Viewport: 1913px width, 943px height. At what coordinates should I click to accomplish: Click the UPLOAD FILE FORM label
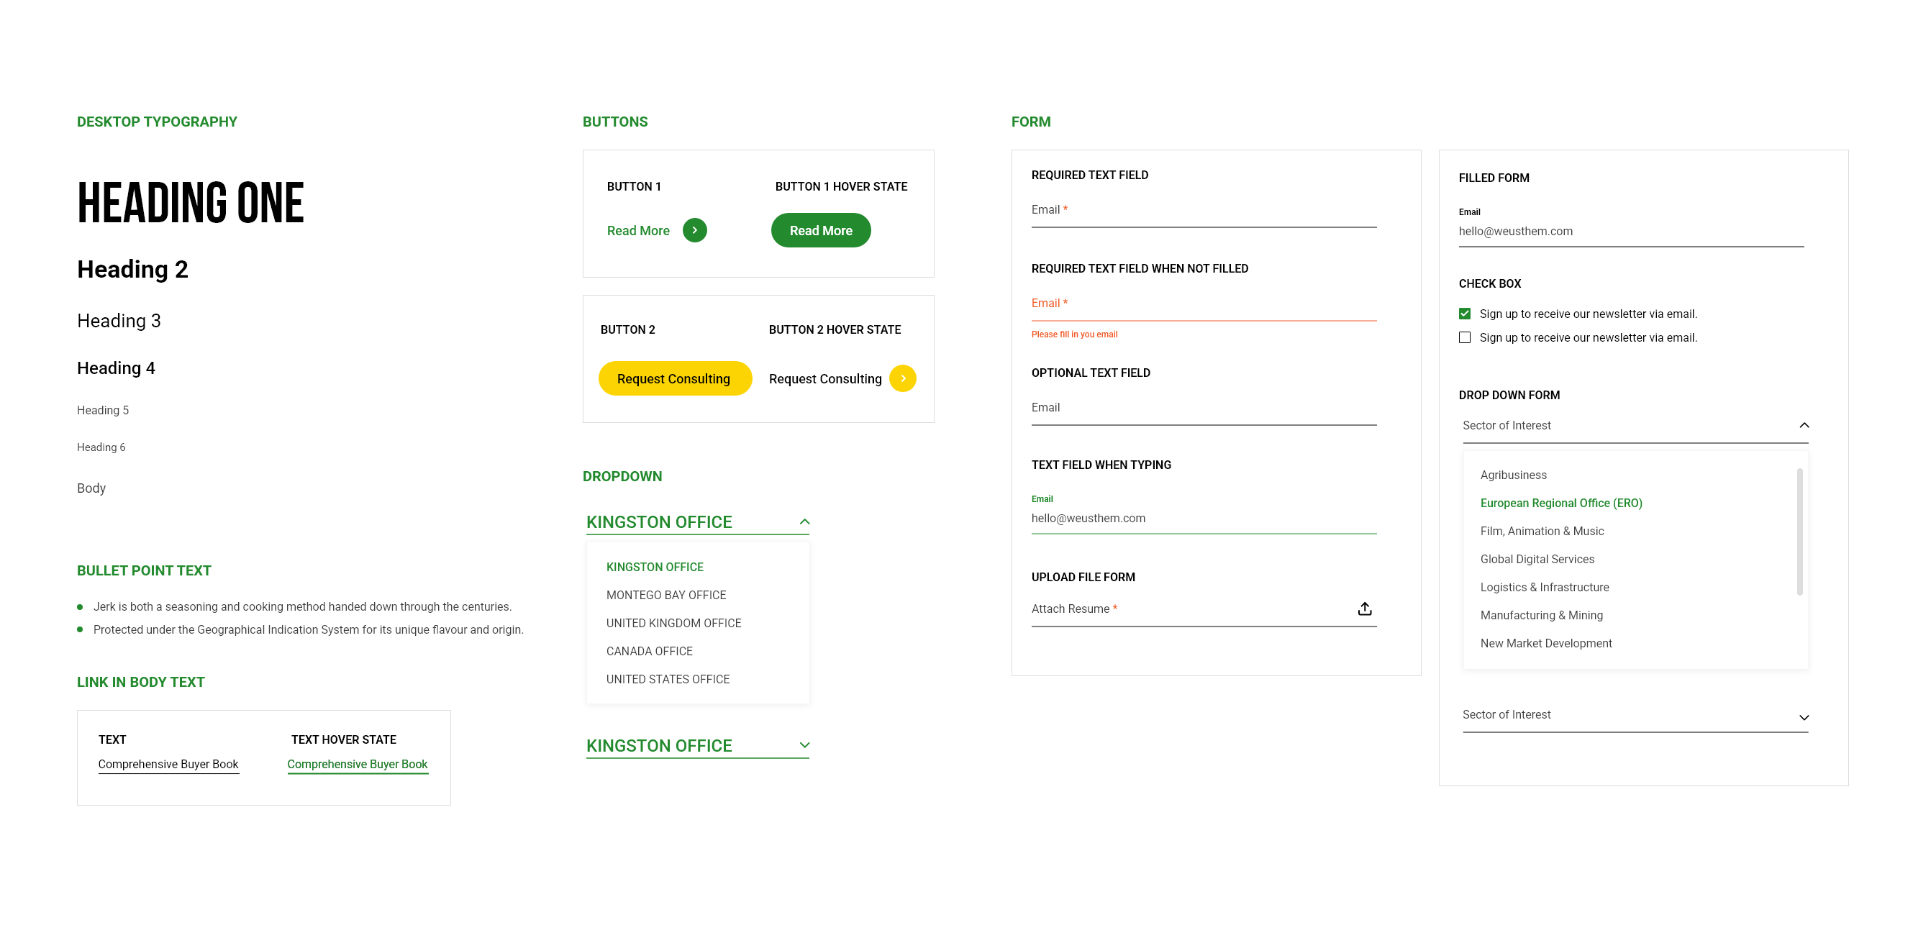click(1083, 578)
